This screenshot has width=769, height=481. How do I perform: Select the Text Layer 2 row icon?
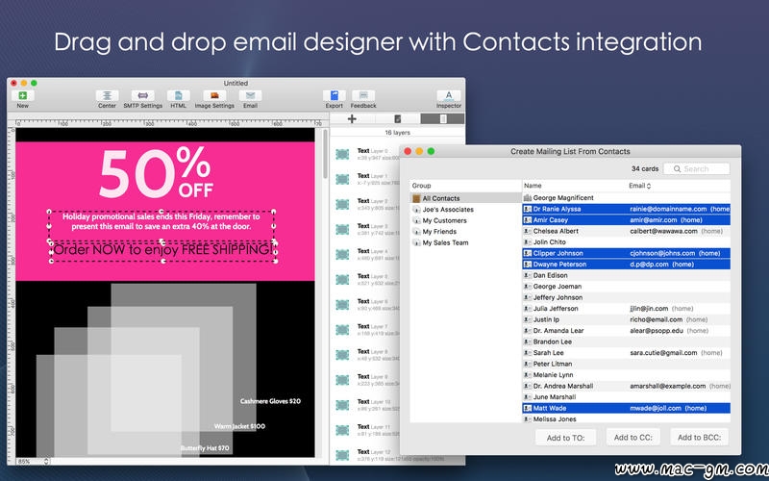pos(342,204)
